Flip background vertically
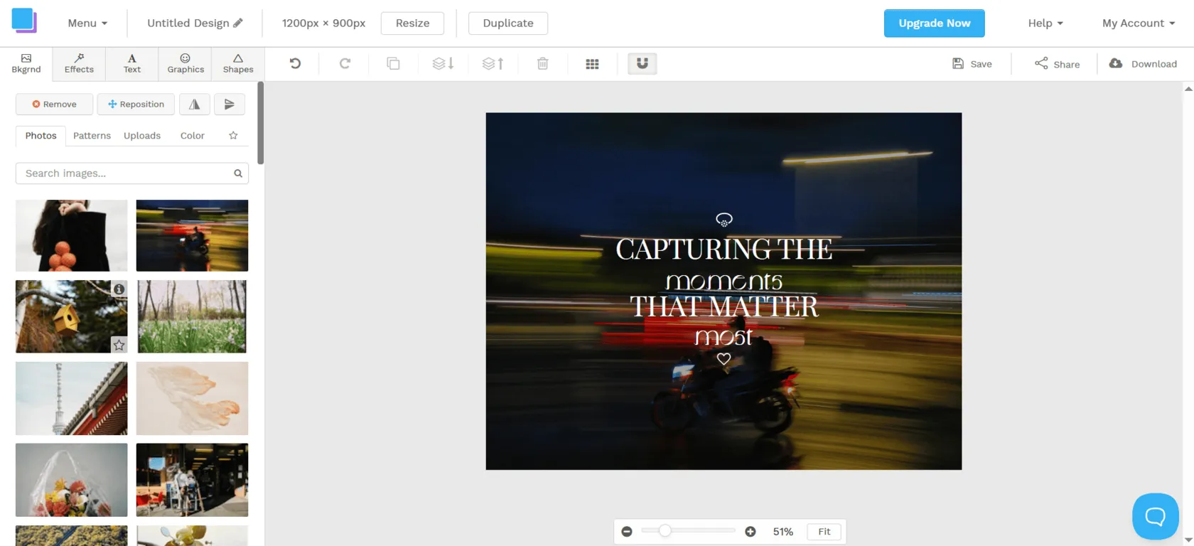 click(230, 105)
